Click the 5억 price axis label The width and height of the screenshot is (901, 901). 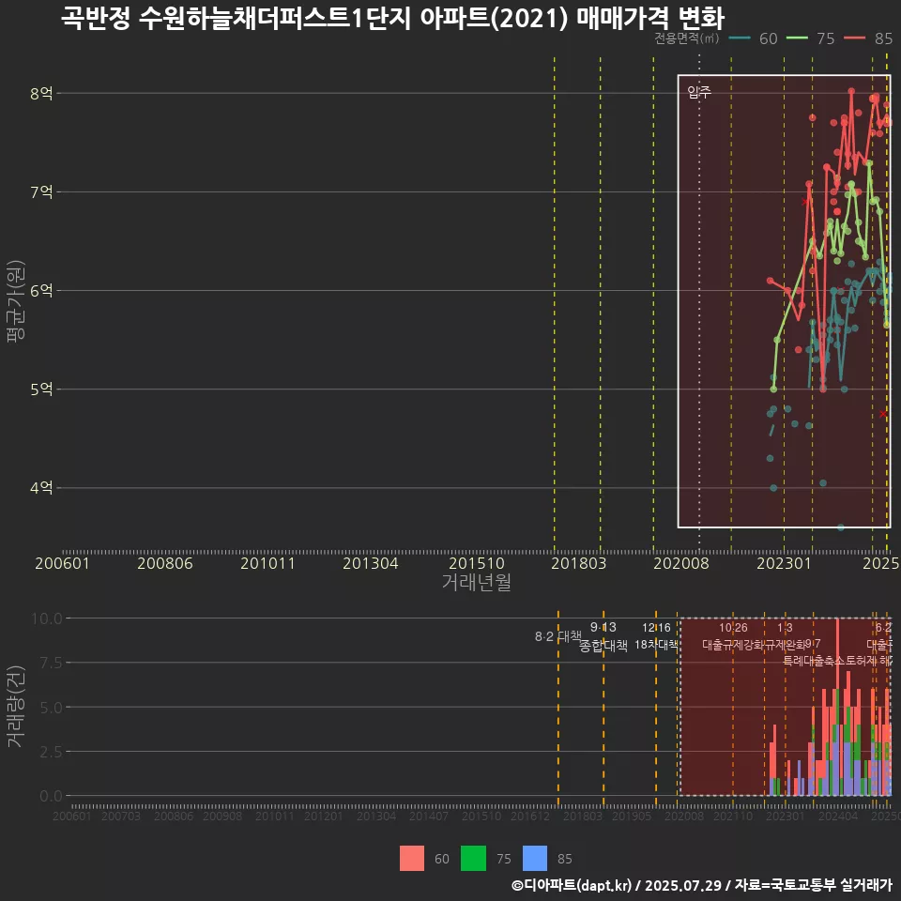41,389
